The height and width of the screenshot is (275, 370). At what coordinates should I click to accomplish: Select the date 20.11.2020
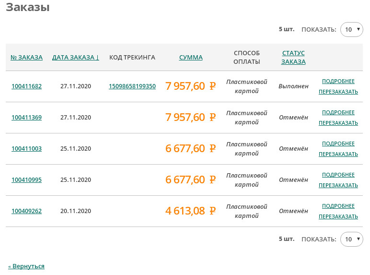pos(76,211)
